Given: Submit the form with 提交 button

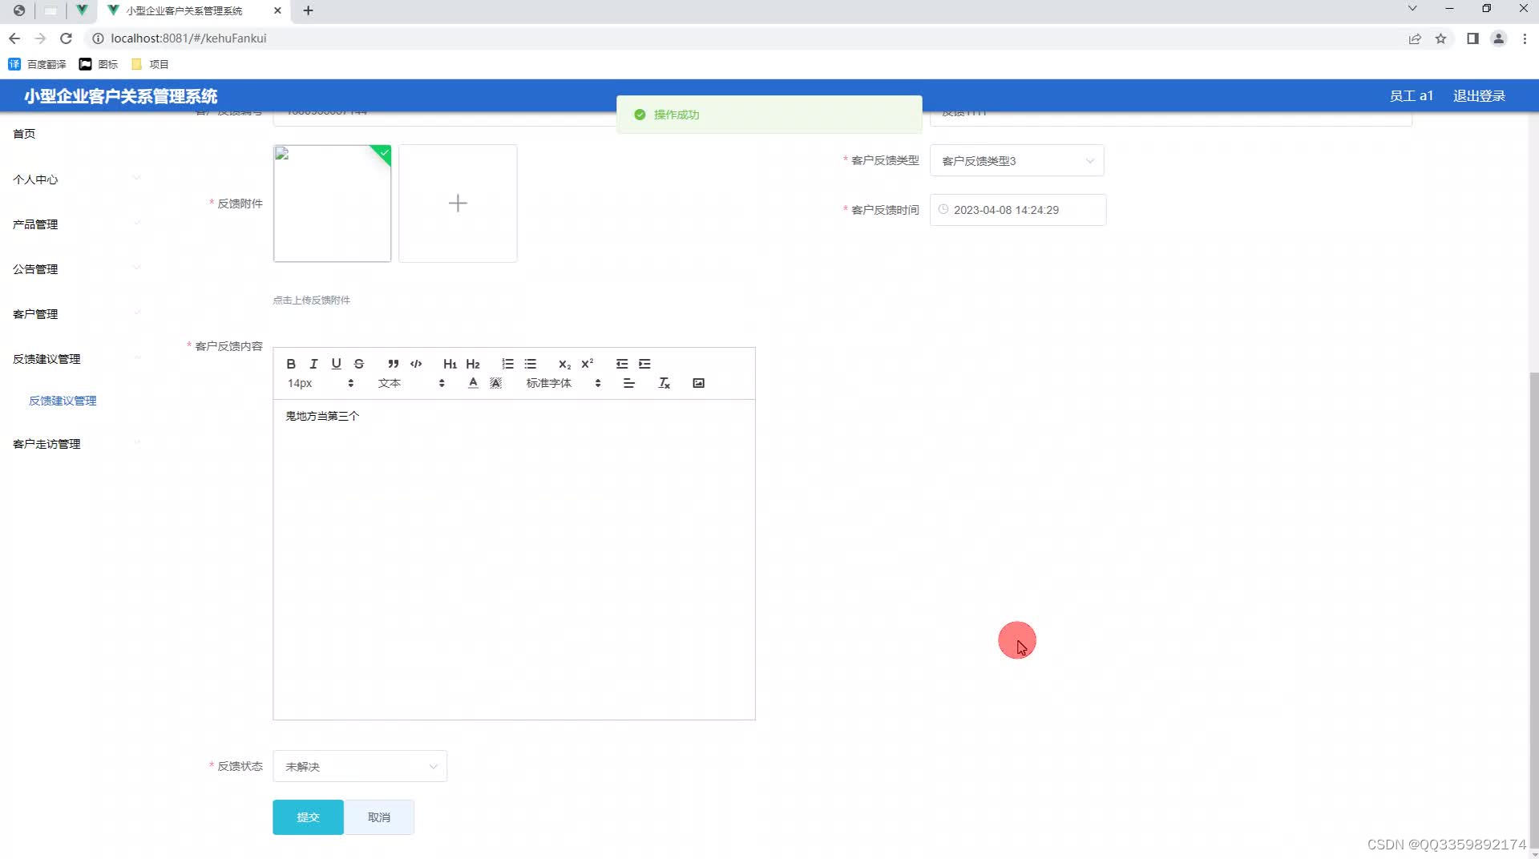Looking at the screenshot, I should 308,817.
